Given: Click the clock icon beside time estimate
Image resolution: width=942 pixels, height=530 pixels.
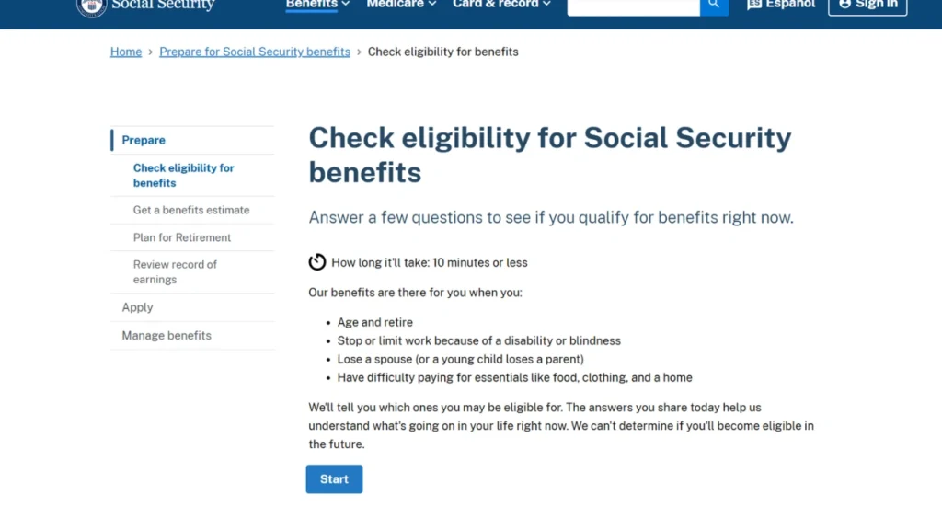Looking at the screenshot, I should [x=317, y=262].
